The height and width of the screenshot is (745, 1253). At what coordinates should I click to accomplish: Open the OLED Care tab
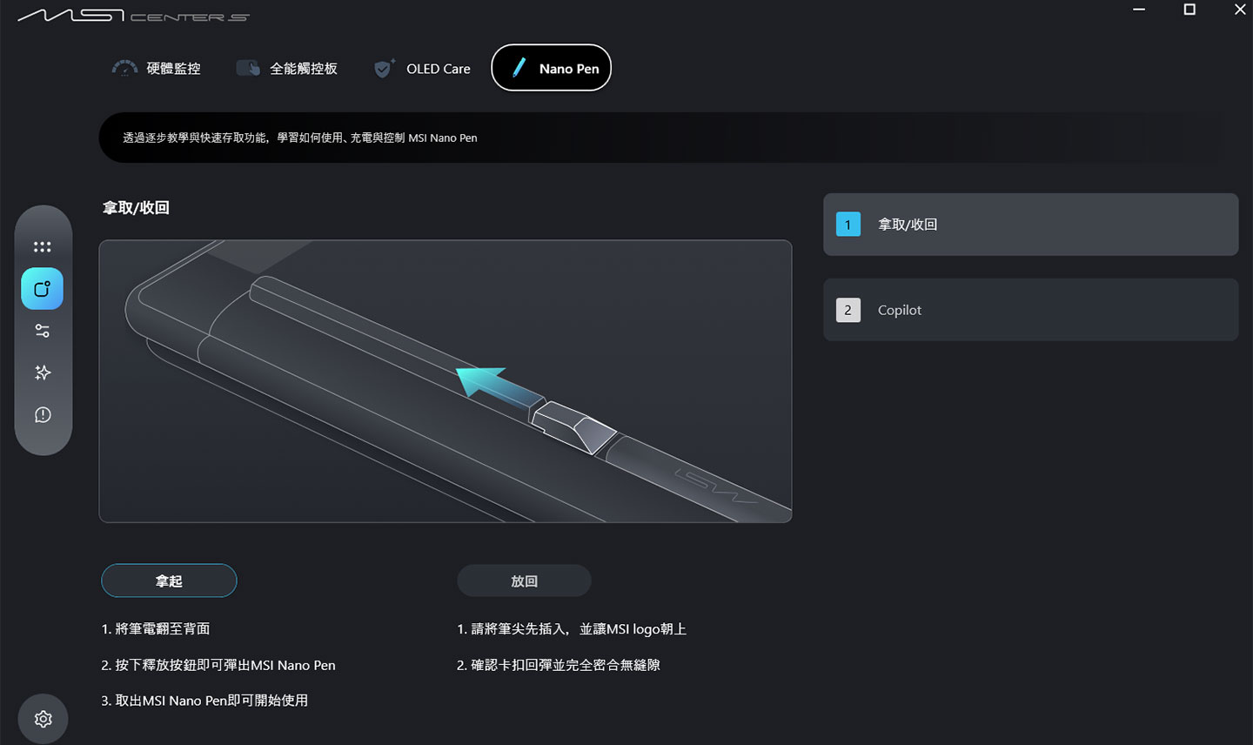click(x=421, y=68)
